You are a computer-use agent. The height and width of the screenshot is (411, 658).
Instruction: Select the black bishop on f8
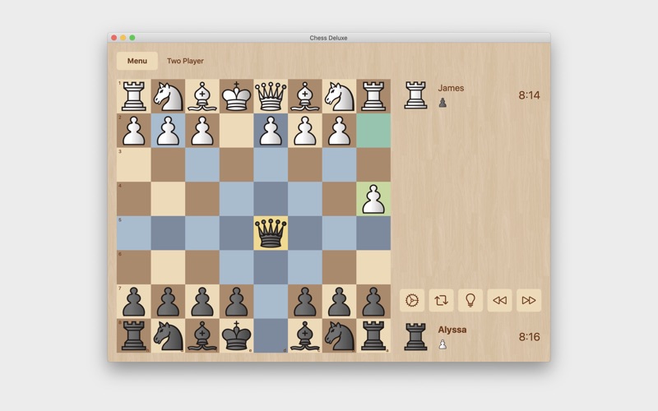(x=202, y=336)
